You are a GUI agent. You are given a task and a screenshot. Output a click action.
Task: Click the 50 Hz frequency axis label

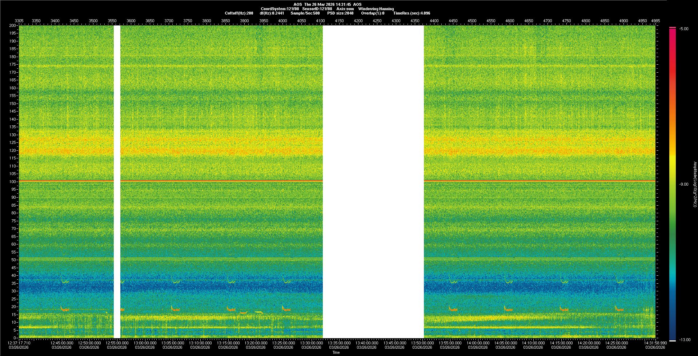pyautogui.click(x=13, y=260)
